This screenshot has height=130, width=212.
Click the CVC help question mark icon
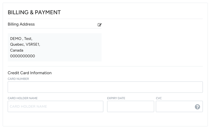coord(197,107)
